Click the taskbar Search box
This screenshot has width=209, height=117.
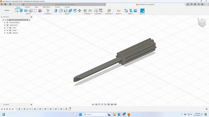(95, 114)
